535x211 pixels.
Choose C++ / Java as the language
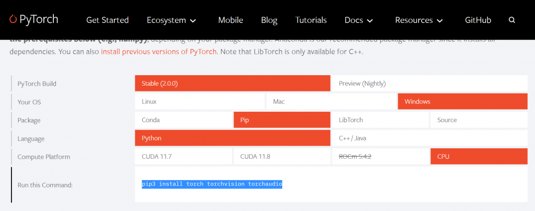pos(430,138)
